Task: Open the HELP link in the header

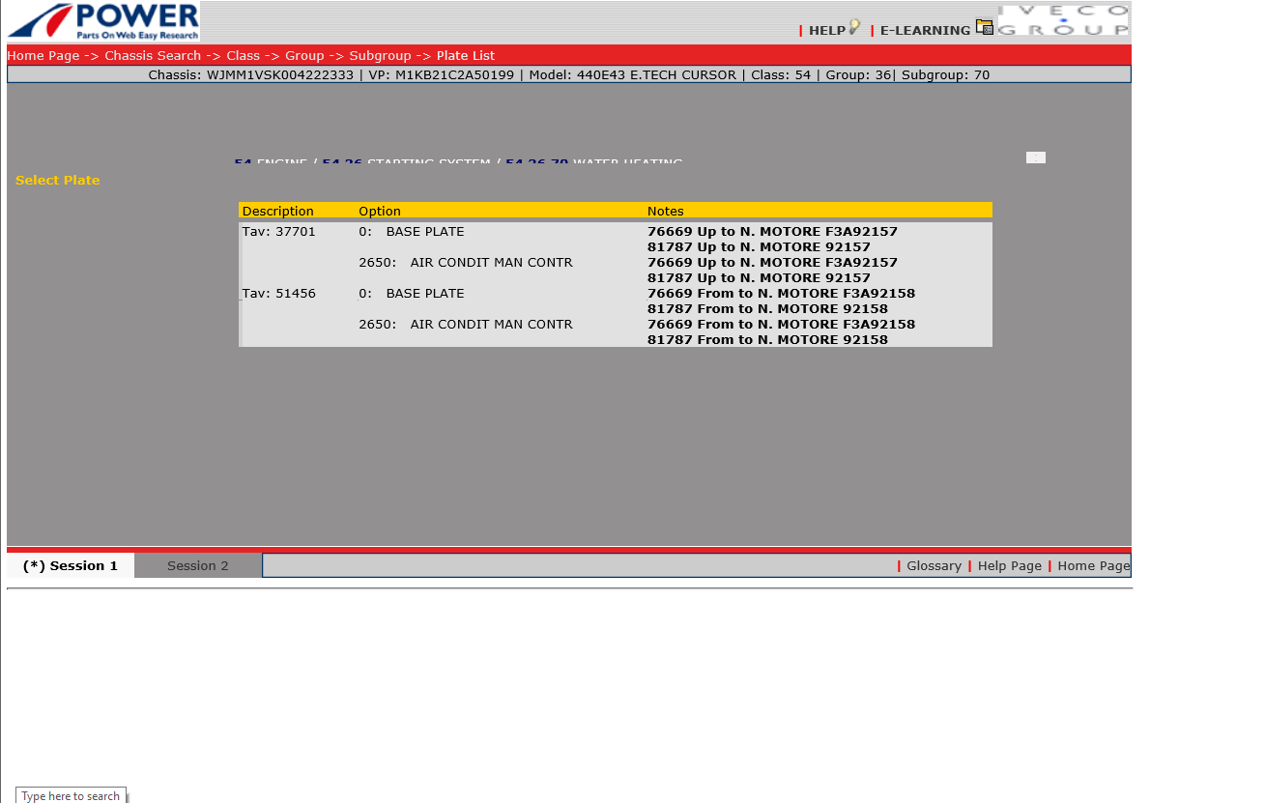Action: (826, 30)
